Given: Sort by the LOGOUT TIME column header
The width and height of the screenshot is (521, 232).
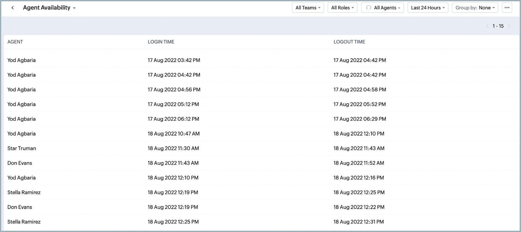Looking at the screenshot, I should (x=349, y=42).
